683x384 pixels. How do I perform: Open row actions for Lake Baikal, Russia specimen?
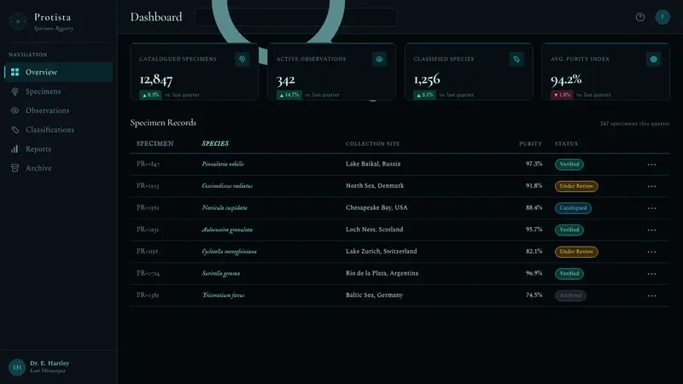tap(651, 165)
